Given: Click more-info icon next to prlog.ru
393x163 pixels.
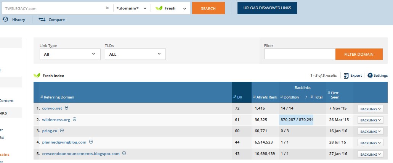Looking at the screenshot, I should [x=62, y=131].
